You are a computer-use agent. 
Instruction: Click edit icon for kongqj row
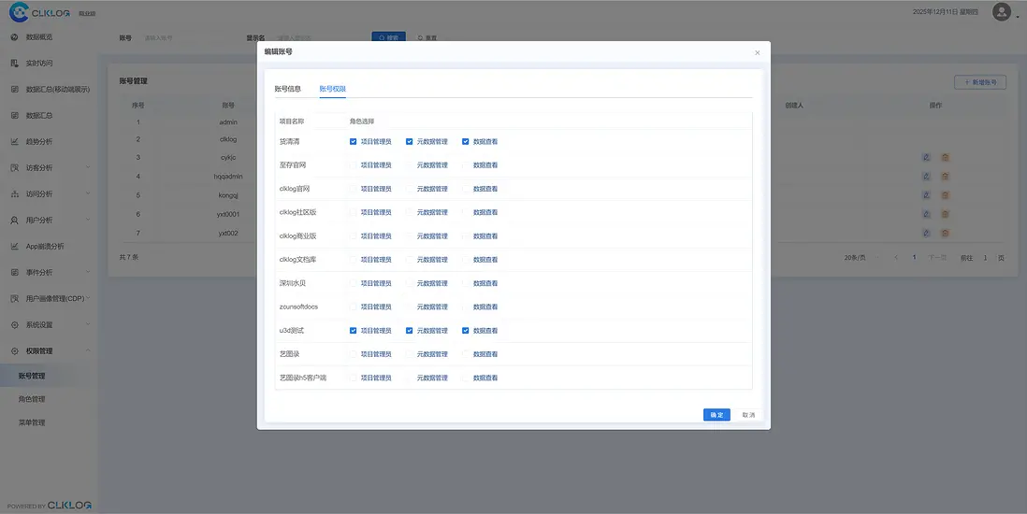tap(926, 195)
